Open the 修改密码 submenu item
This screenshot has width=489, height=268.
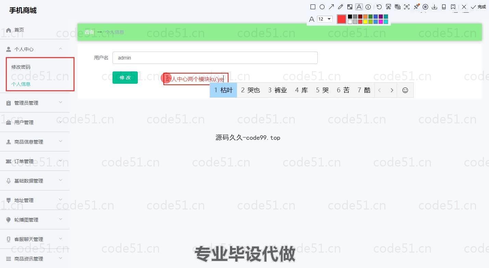pos(21,67)
